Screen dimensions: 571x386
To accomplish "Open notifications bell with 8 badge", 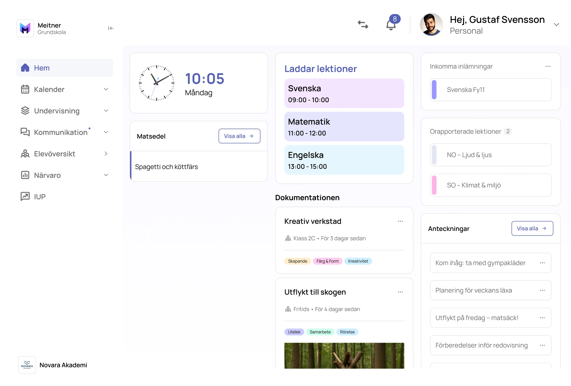I will pos(391,25).
